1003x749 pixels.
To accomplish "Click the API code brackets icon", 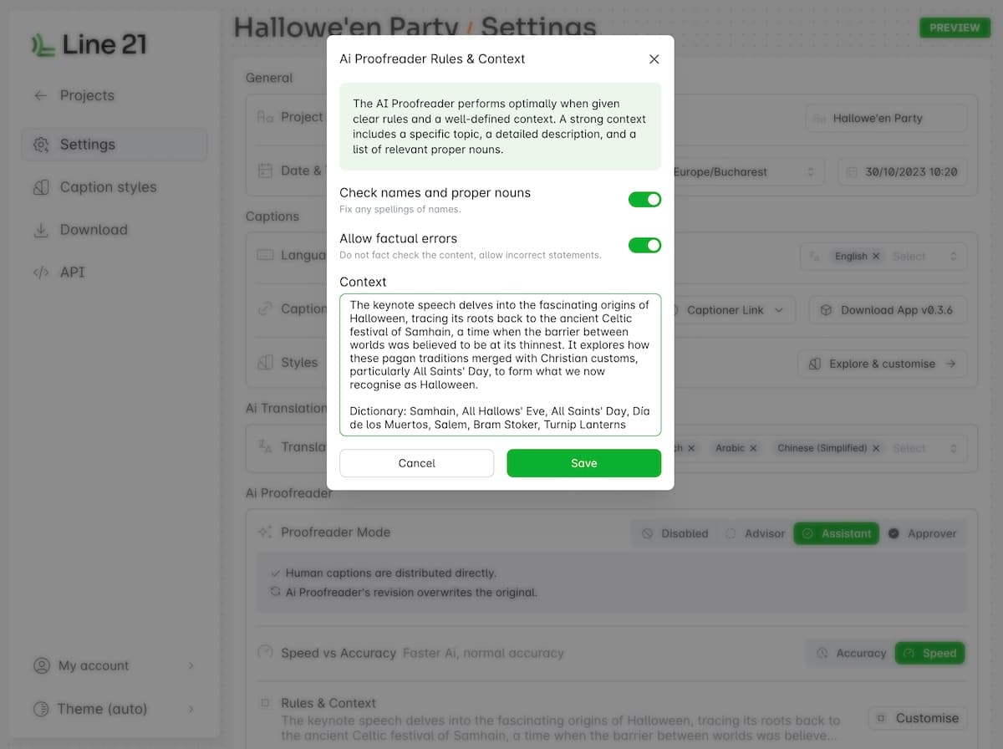I will coord(41,273).
